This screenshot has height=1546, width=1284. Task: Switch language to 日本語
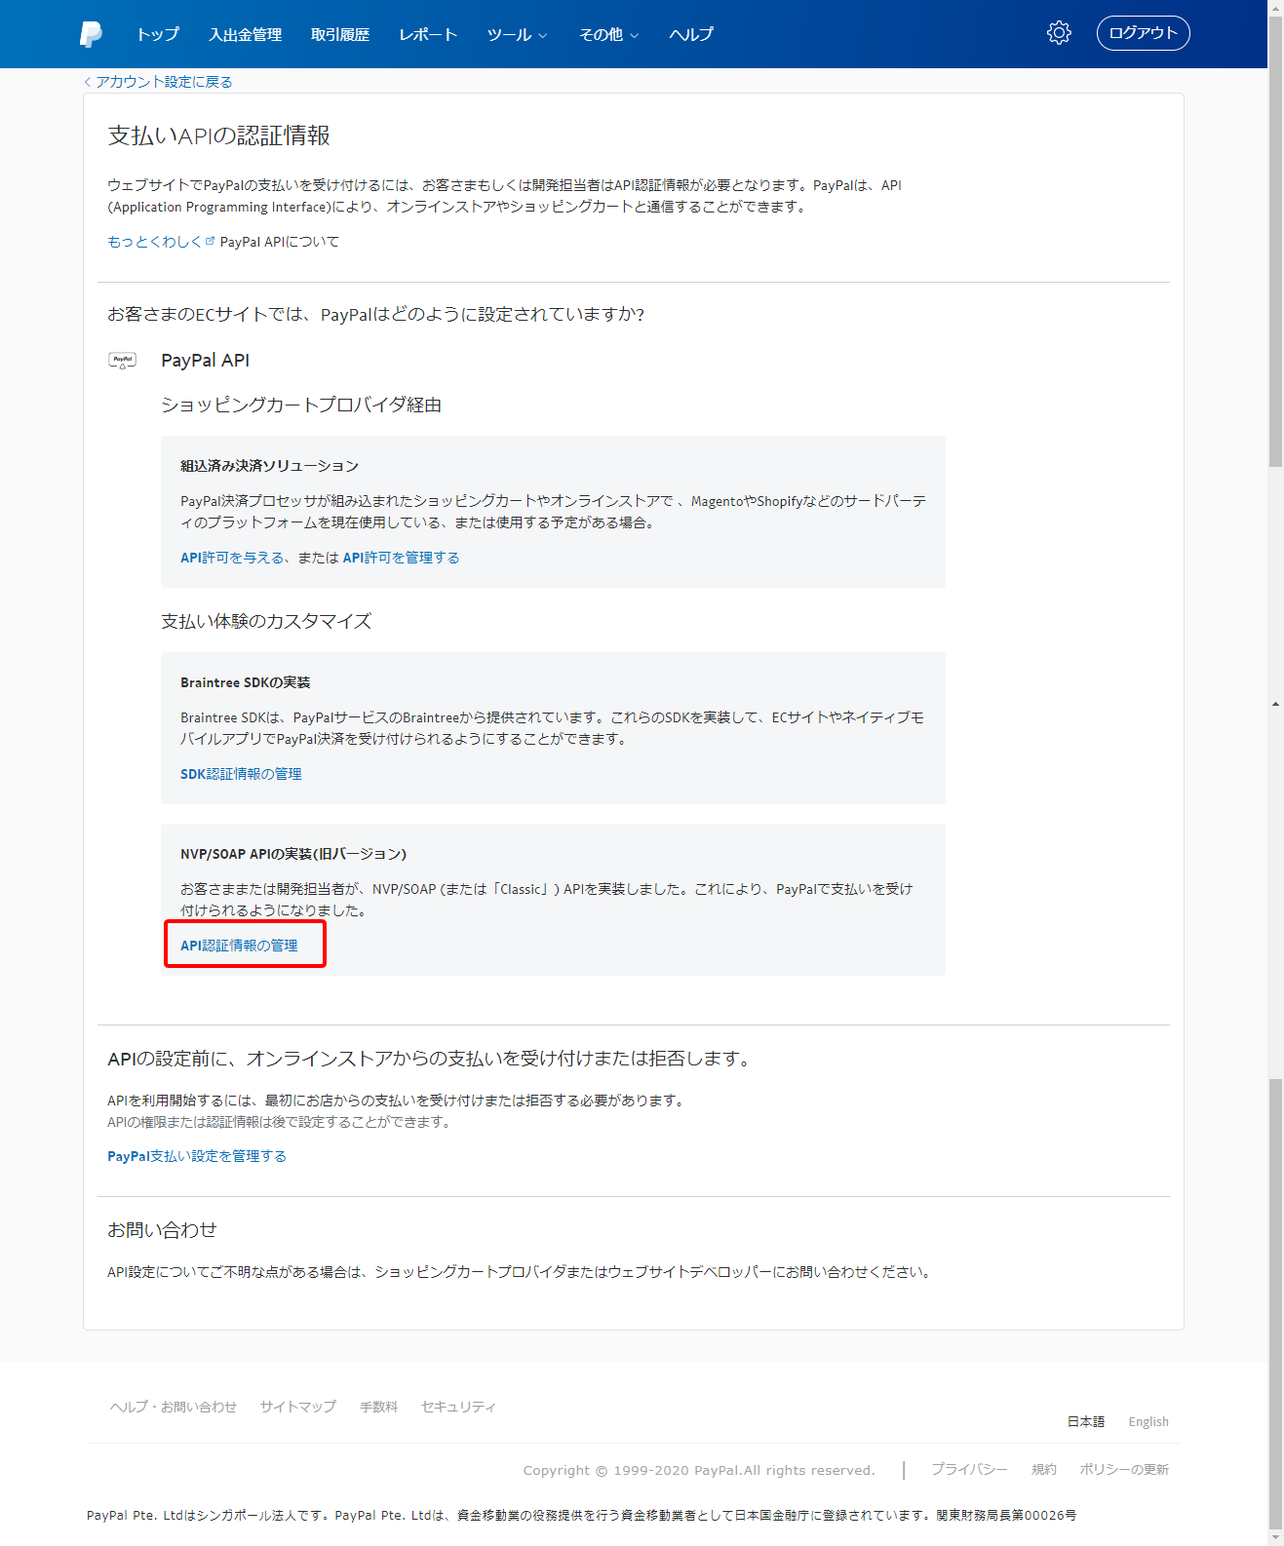tap(1086, 1422)
